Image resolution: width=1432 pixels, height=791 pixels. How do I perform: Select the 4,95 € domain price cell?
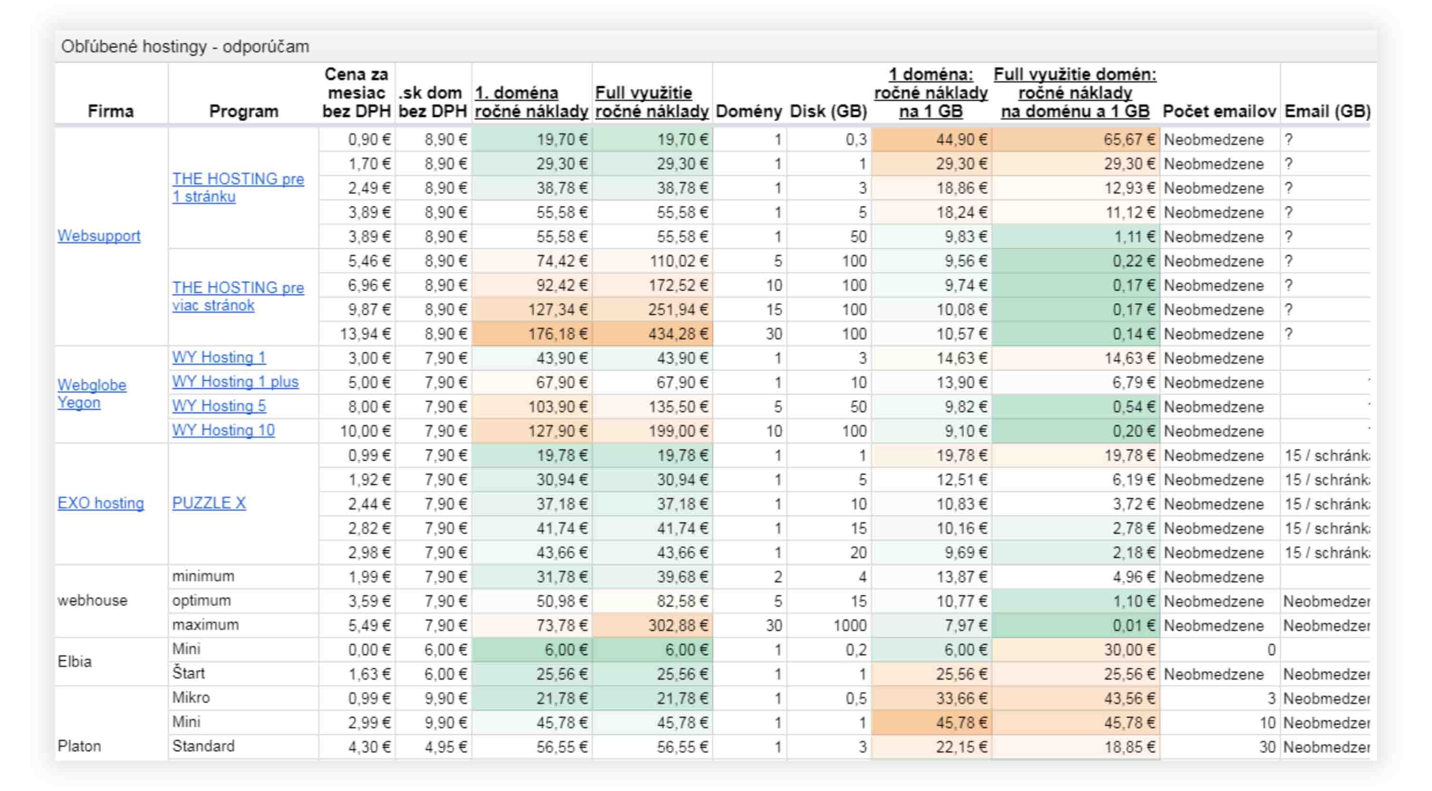click(x=433, y=746)
